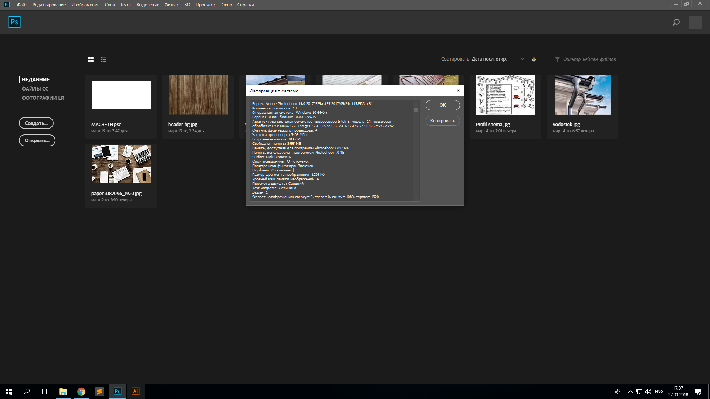This screenshot has height=399, width=710.
Task: Launch File Explorer from the taskbar
Action: pos(63,392)
